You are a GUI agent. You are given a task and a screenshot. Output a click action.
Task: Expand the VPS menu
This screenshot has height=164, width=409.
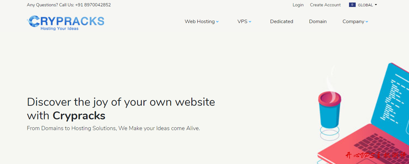(244, 22)
